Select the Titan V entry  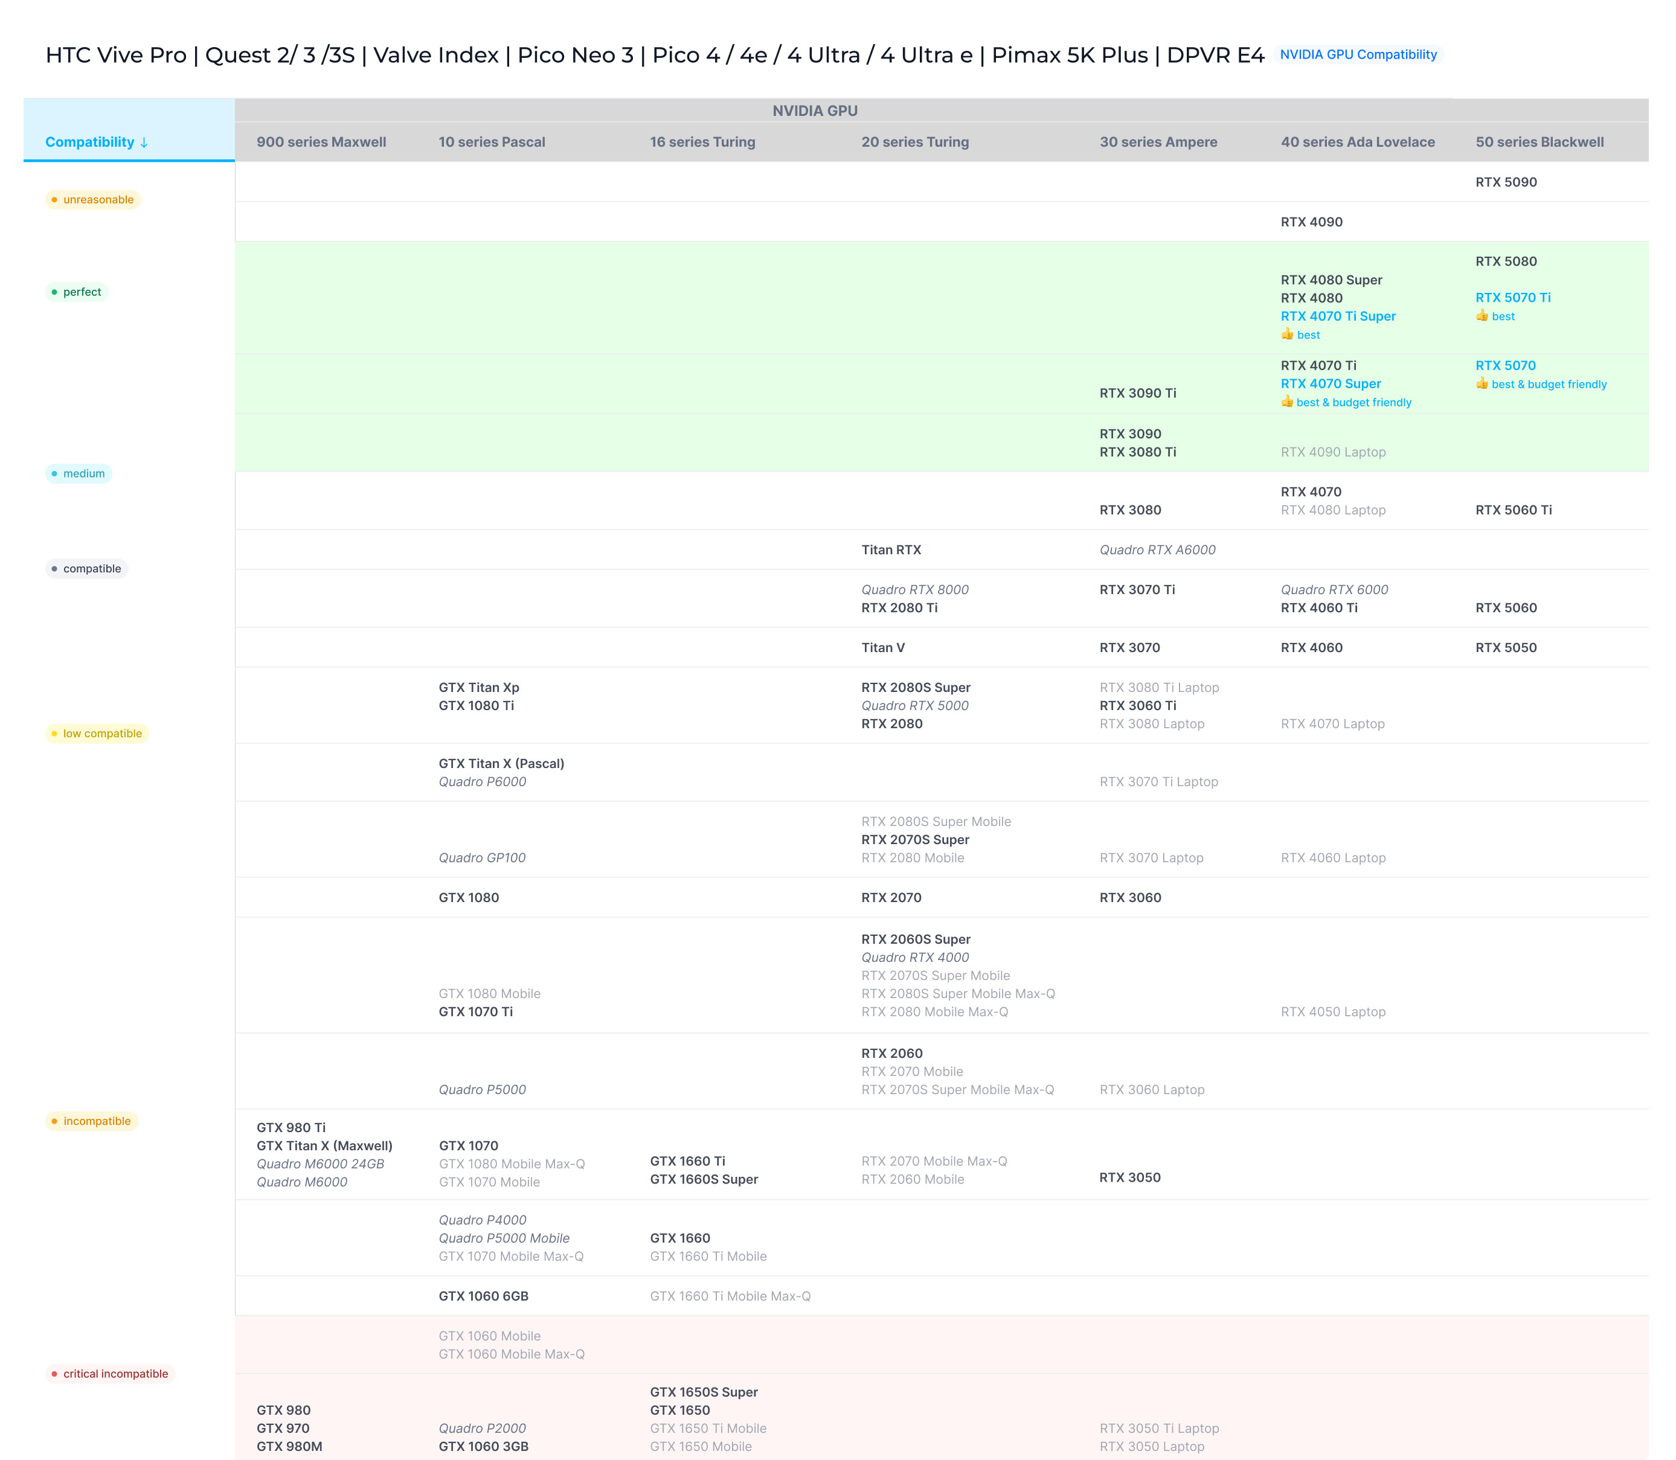click(883, 648)
